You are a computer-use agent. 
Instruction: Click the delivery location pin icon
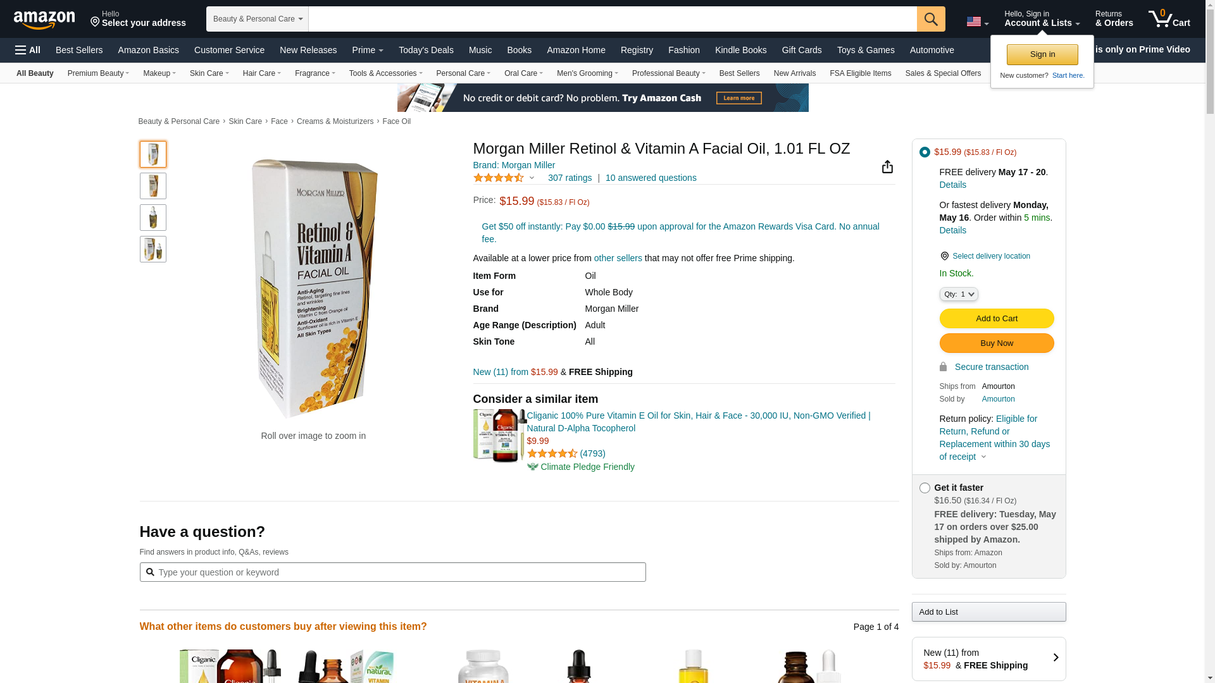tap(944, 256)
